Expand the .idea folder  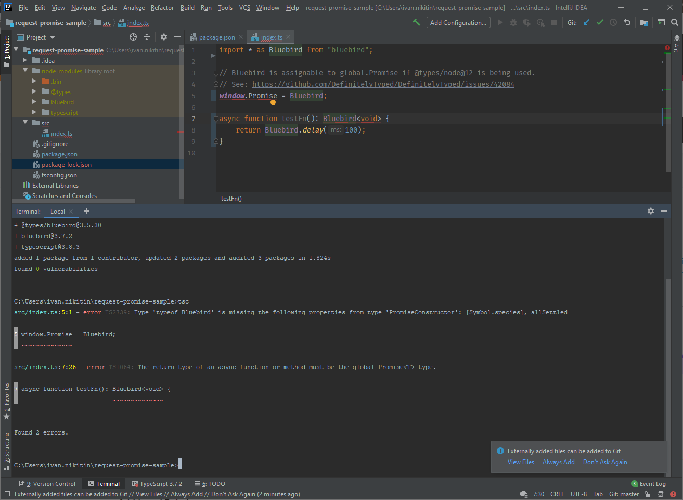[25, 60]
